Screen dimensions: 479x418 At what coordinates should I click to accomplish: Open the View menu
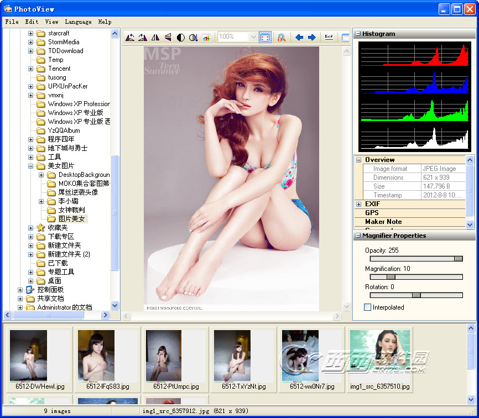[51, 22]
